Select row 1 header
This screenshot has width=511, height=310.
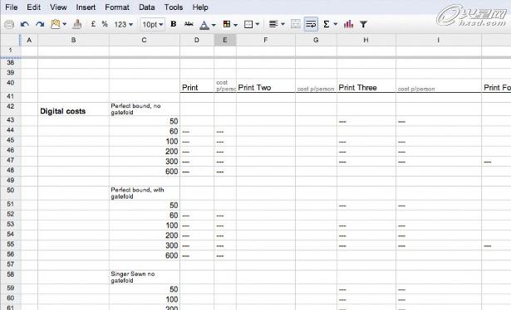tap(11, 51)
